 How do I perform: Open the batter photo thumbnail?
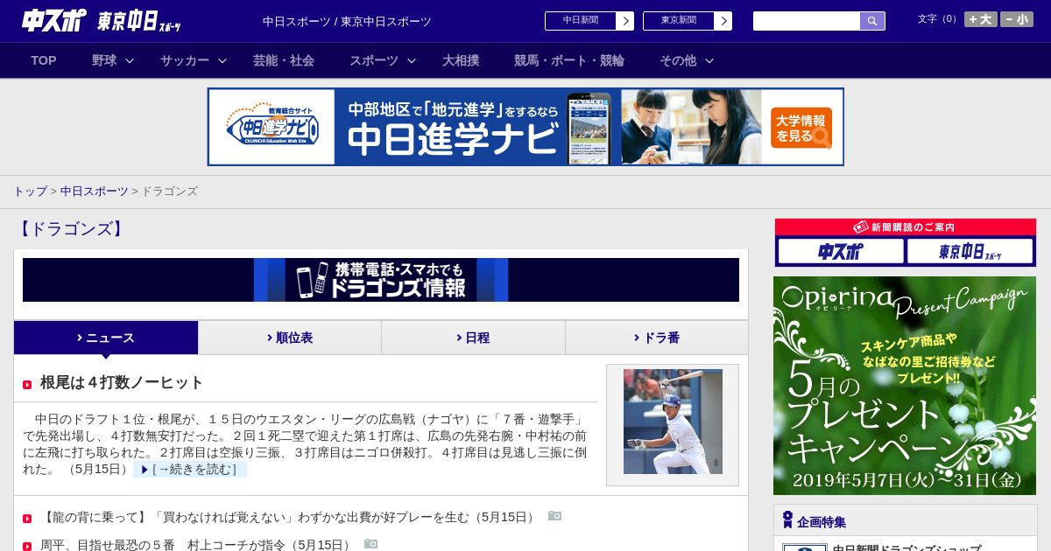673,422
